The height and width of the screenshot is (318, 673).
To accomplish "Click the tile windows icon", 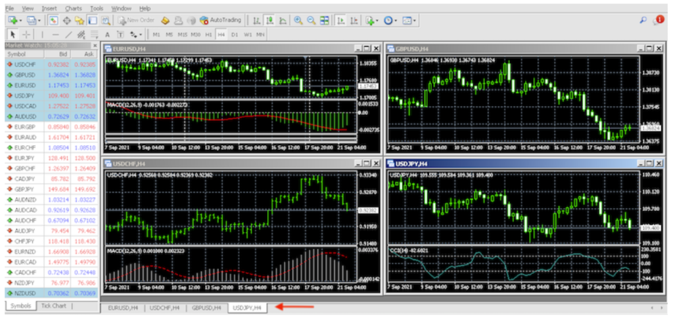I will (x=324, y=20).
